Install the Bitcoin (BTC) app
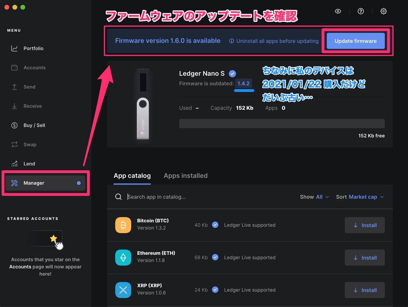This screenshot has width=408, height=307. 365,225
